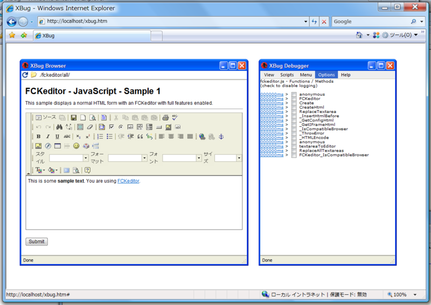The image size is (431, 305).
Task: Insert a special character
Action: pyautogui.click(x=86, y=146)
